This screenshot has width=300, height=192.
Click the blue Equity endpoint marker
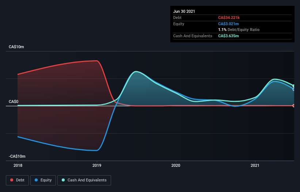[294, 89]
